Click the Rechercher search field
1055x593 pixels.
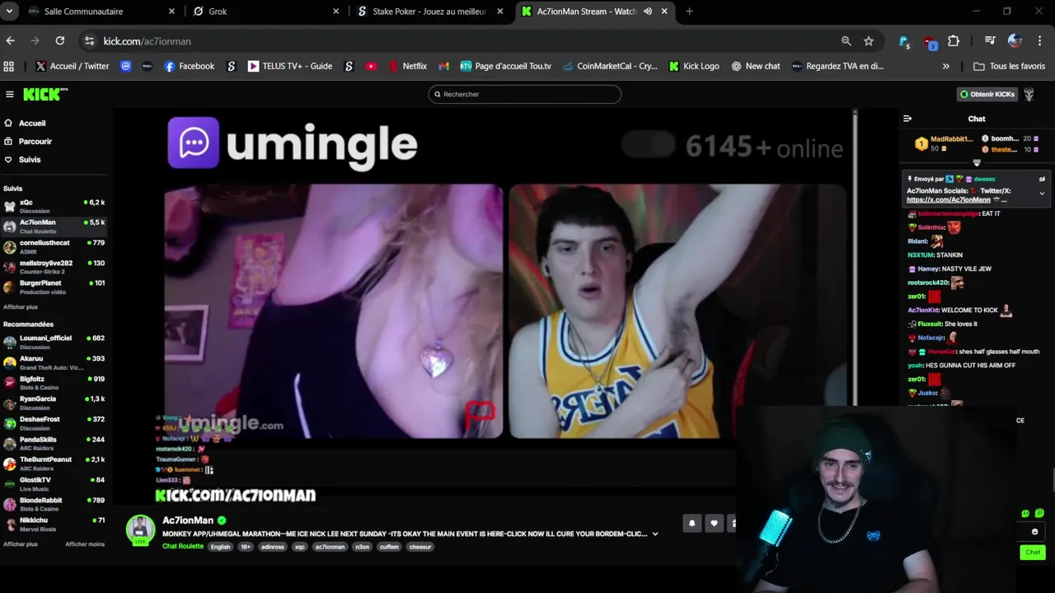pyautogui.click(x=524, y=94)
